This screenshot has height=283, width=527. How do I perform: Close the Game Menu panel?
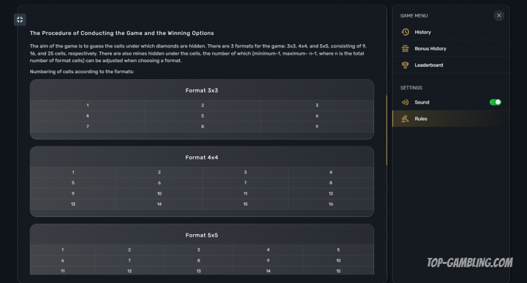pyautogui.click(x=499, y=15)
